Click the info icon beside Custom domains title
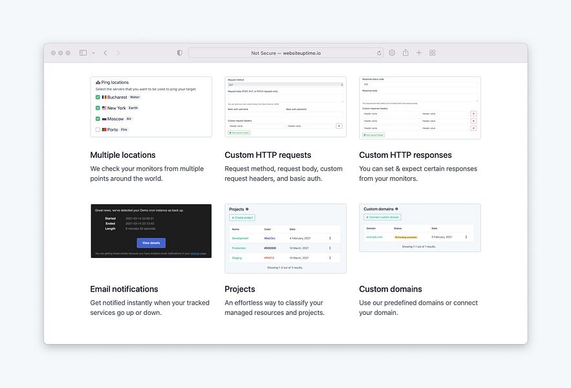 tap(398, 208)
